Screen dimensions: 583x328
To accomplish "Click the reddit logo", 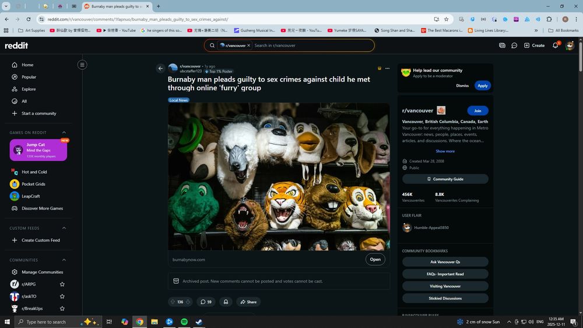I will pos(16,45).
